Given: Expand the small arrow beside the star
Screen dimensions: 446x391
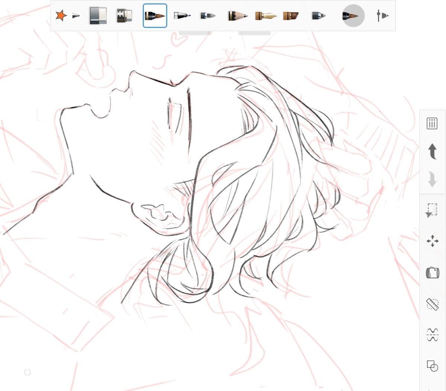Looking at the screenshot, I should tap(76, 16).
